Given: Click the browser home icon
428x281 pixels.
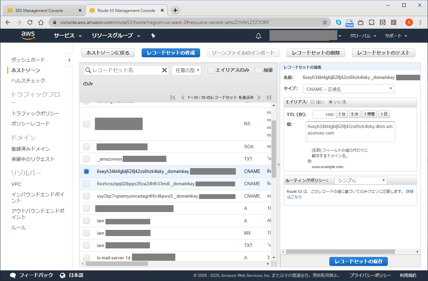Looking at the screenshot, I should click(x=41, y=22).
